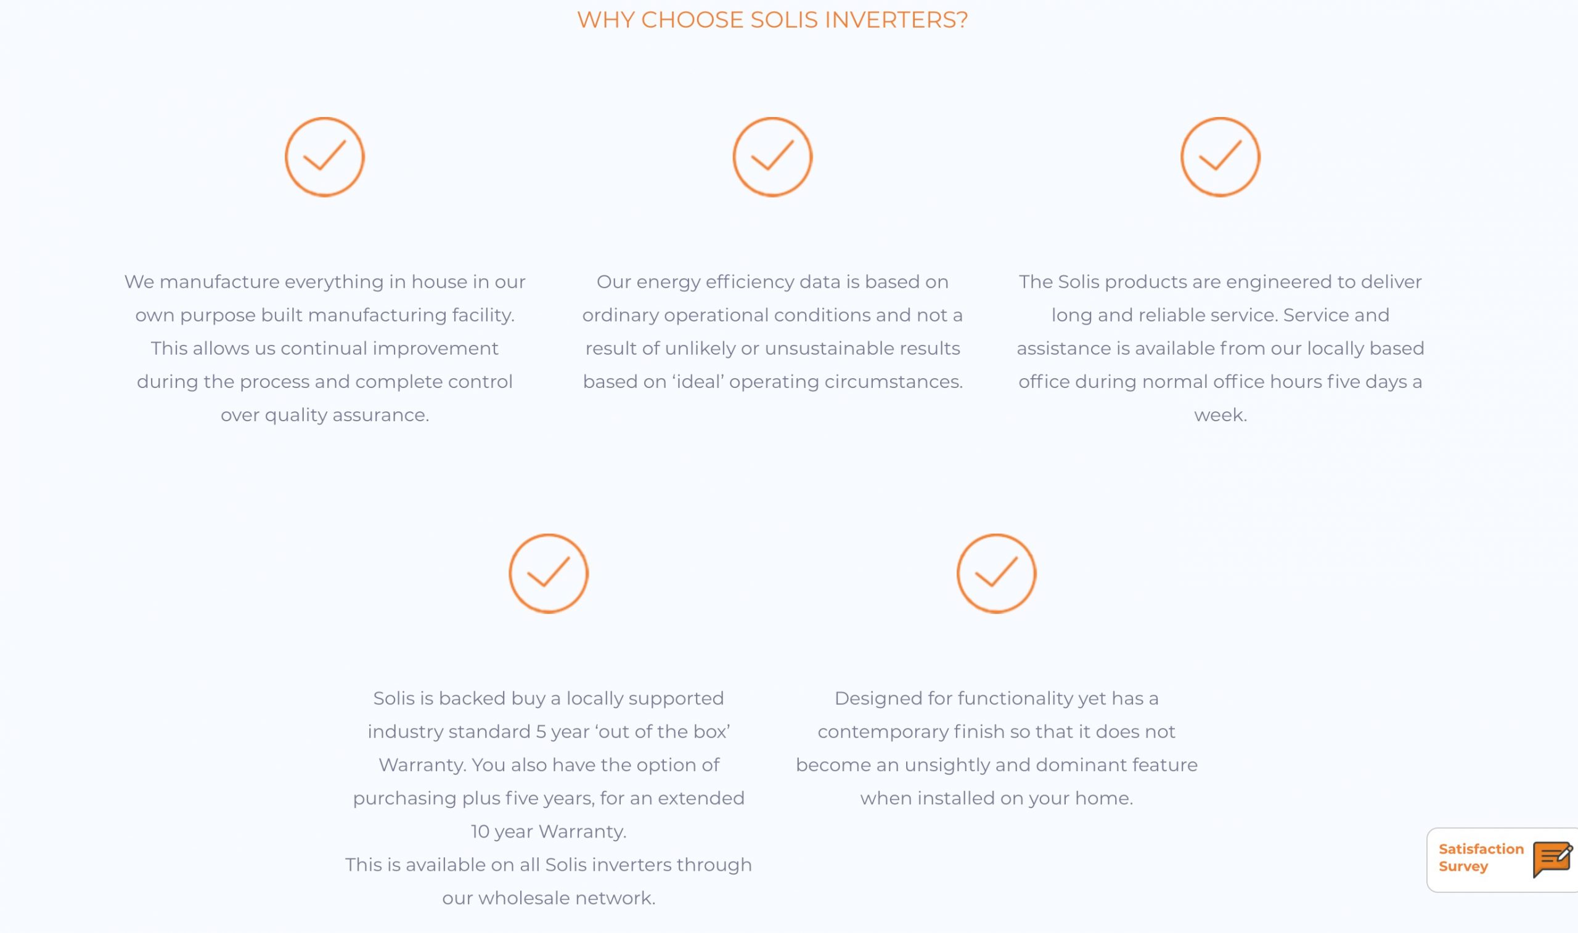Select the 'The Solis products are engineered' line
The image size is (1578, 933).
coord(1220,281)
